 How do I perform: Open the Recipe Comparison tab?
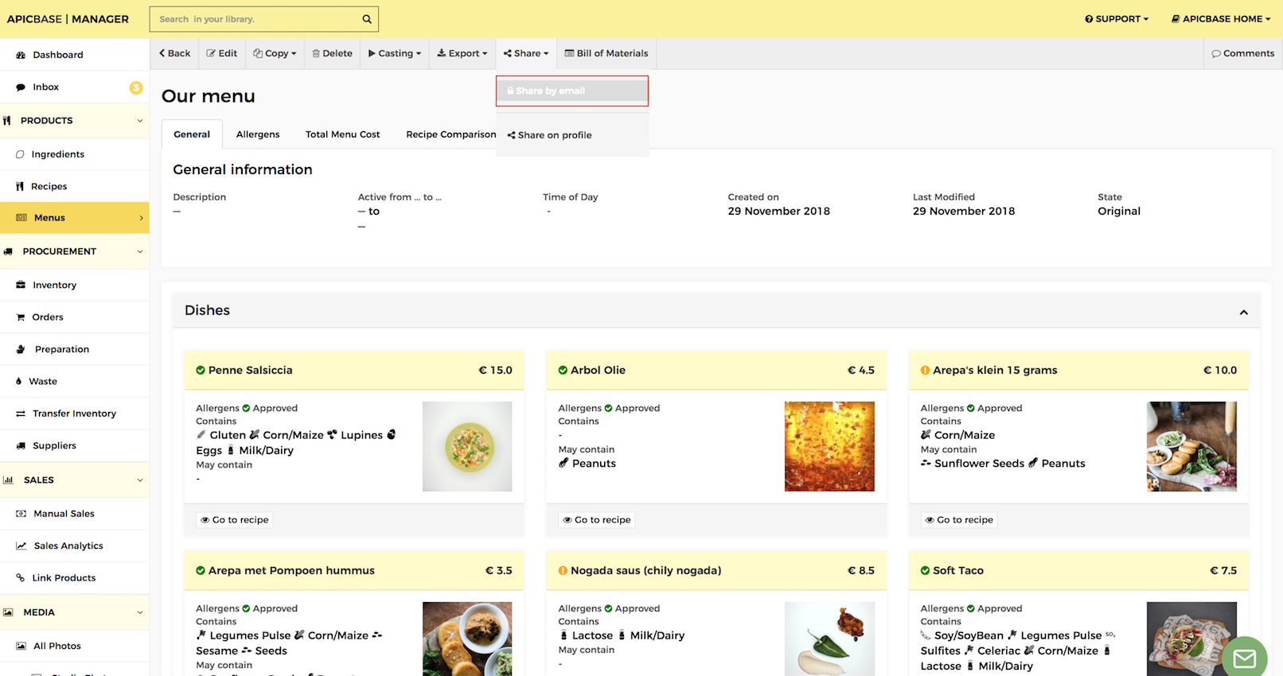click(x=451, y=134)
